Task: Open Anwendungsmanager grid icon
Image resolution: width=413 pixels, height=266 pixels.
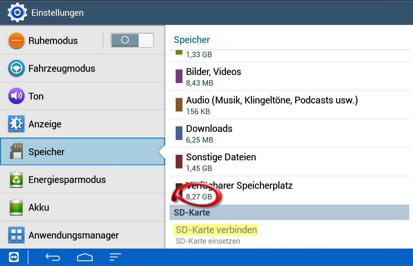Action: click(16, 235)
